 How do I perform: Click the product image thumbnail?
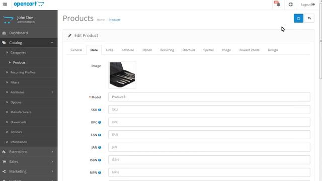[122, 75]
